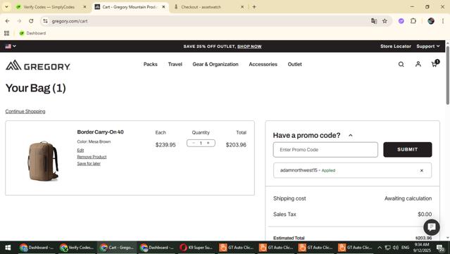
Task: Open the Travel menu
Action: [175, 64]
